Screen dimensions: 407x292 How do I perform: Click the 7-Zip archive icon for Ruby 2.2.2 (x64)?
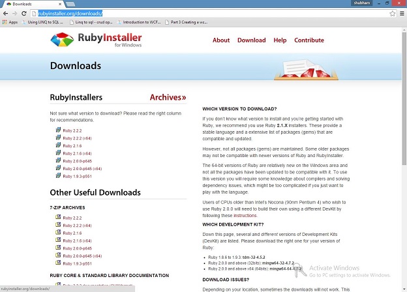pyautogui.click(x=58, y=225)
